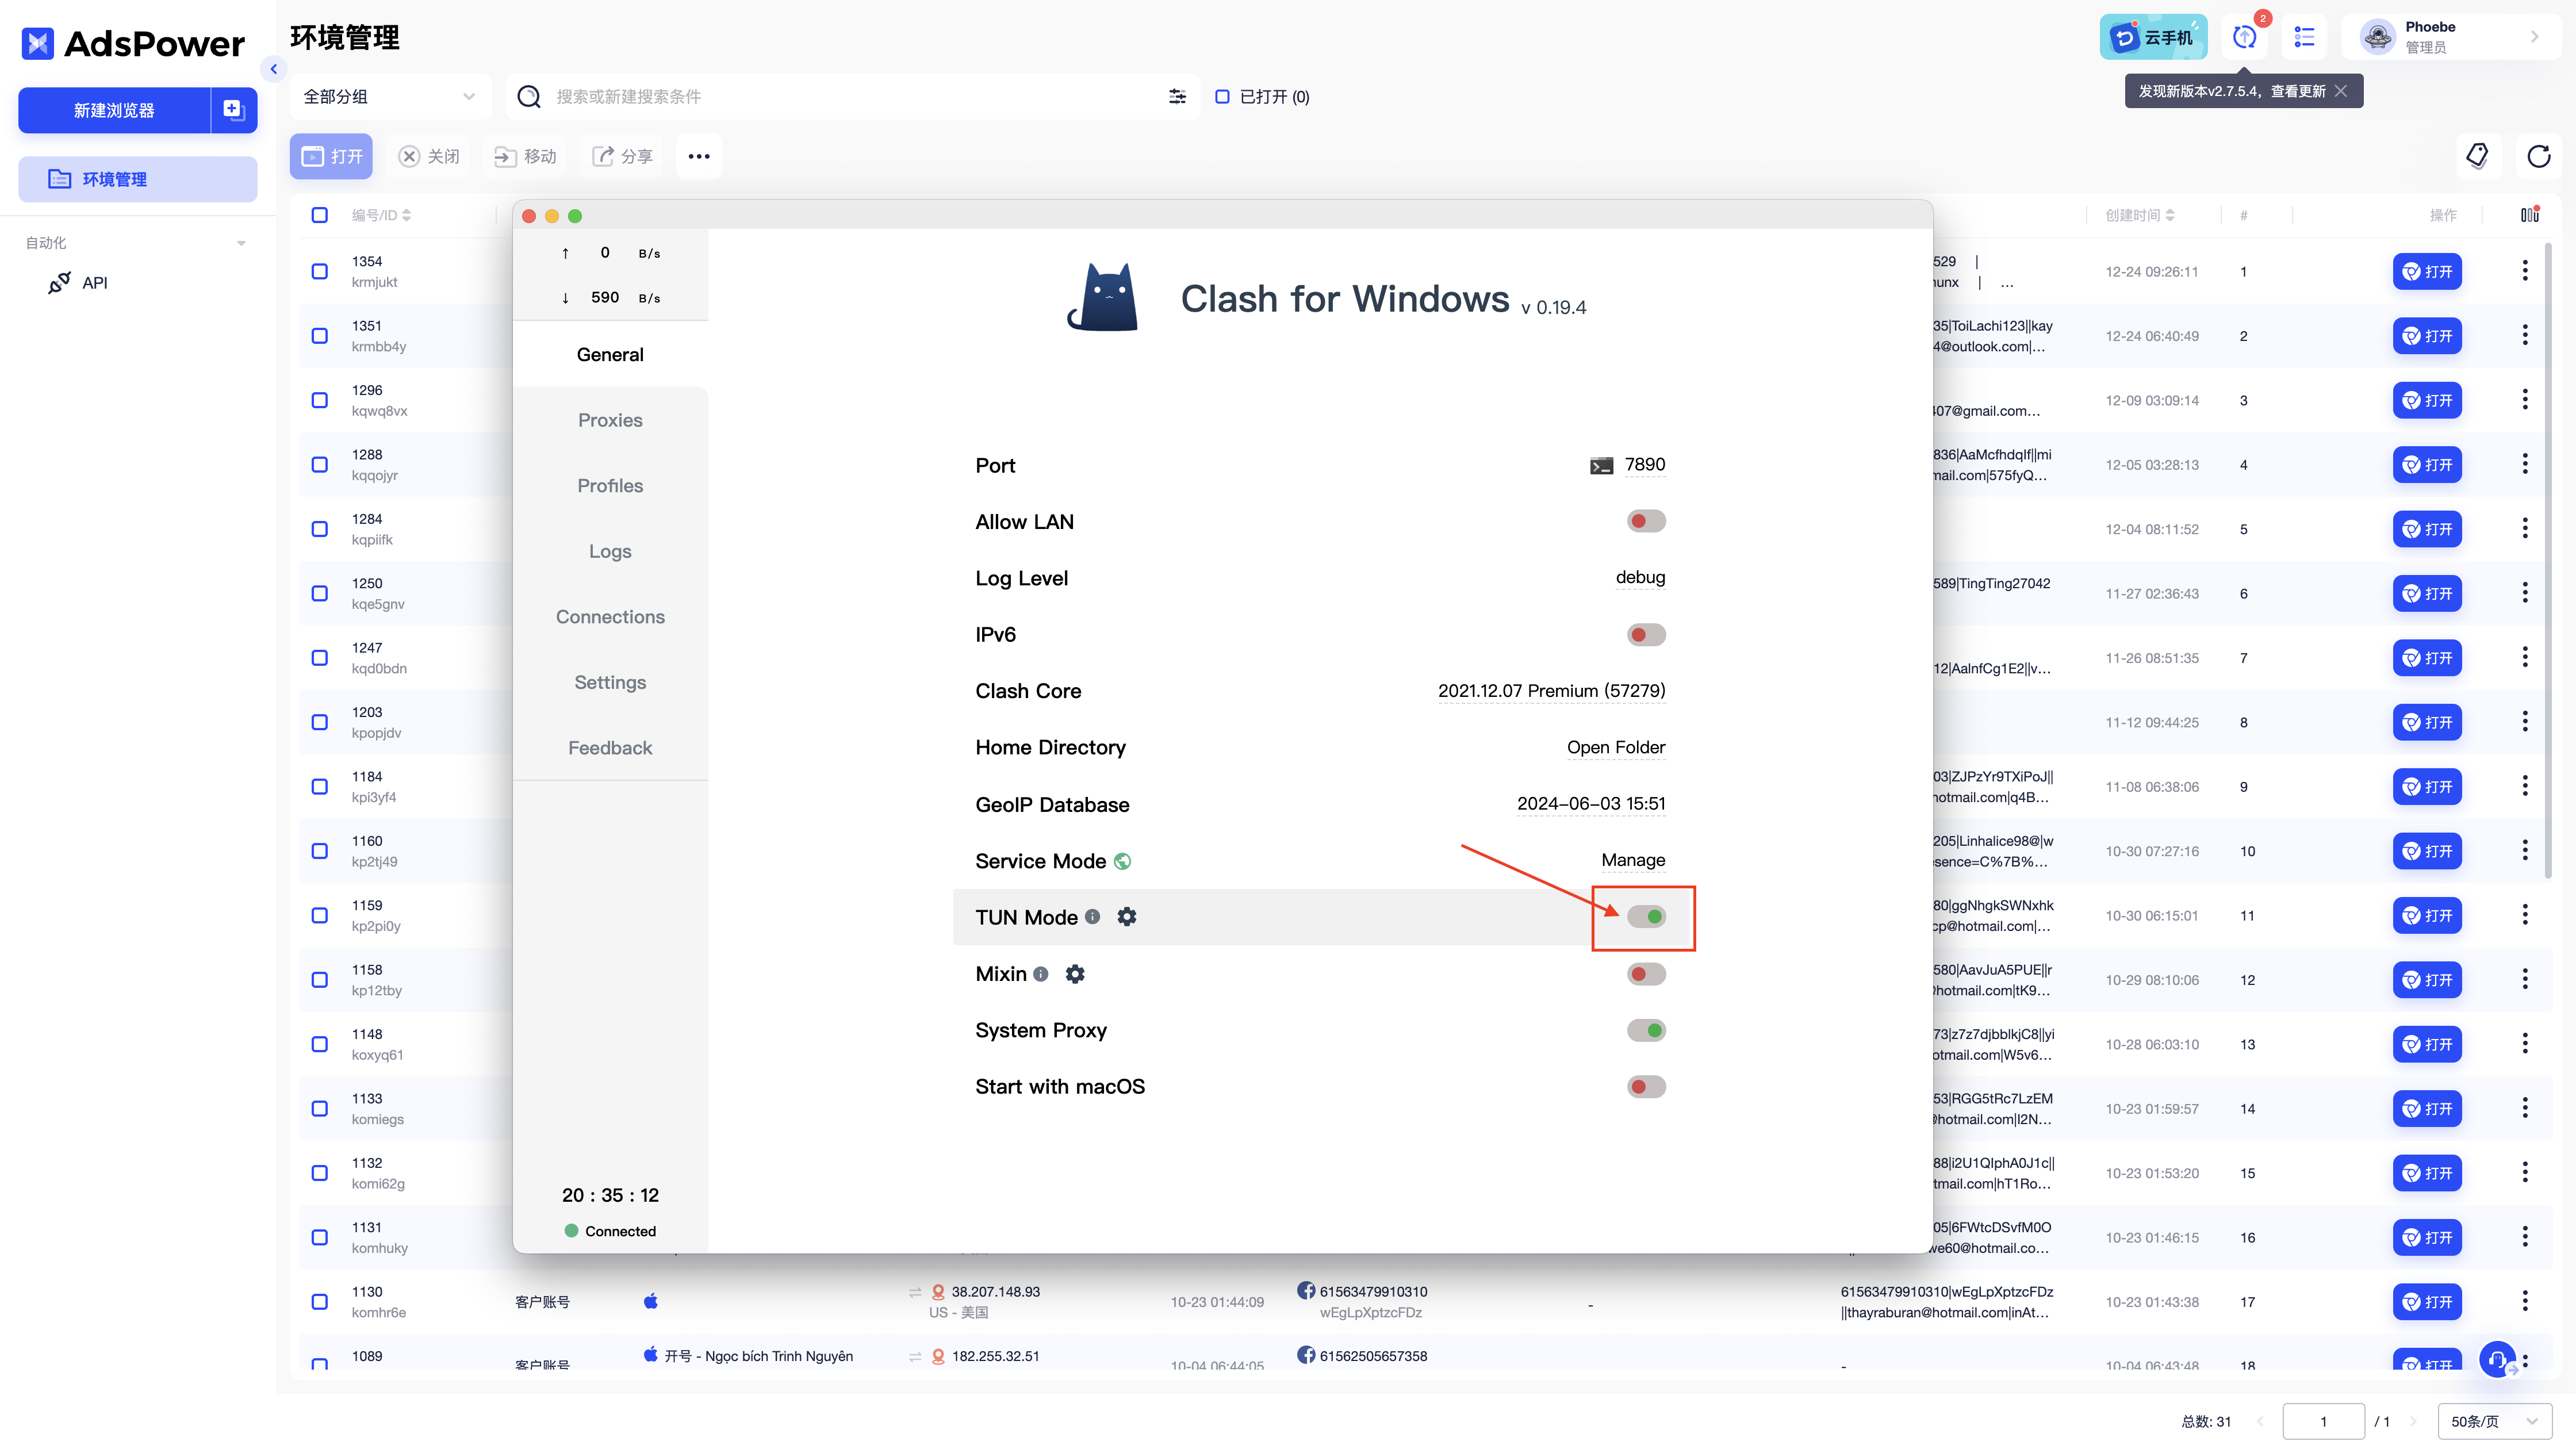The width and height of the screenshot is (2576, 1449).
Task: Click the 关闭 toolbar button
Action: [x=429, y=156]
